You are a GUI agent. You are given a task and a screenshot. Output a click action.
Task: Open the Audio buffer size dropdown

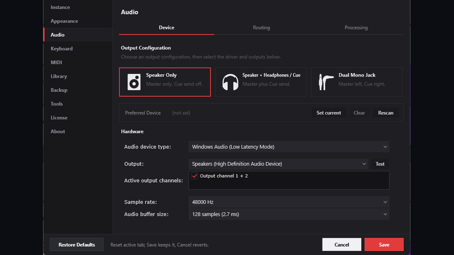point(288,214)
